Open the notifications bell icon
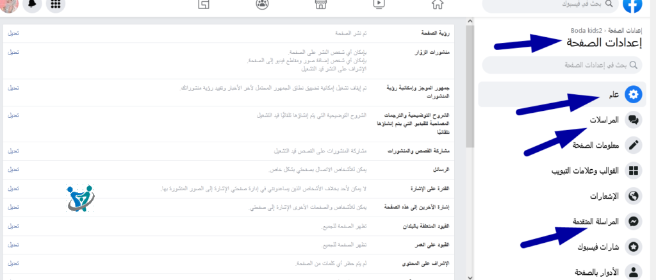Image resolution: width=656 pixels, height=280 pixels. (31, 4)
